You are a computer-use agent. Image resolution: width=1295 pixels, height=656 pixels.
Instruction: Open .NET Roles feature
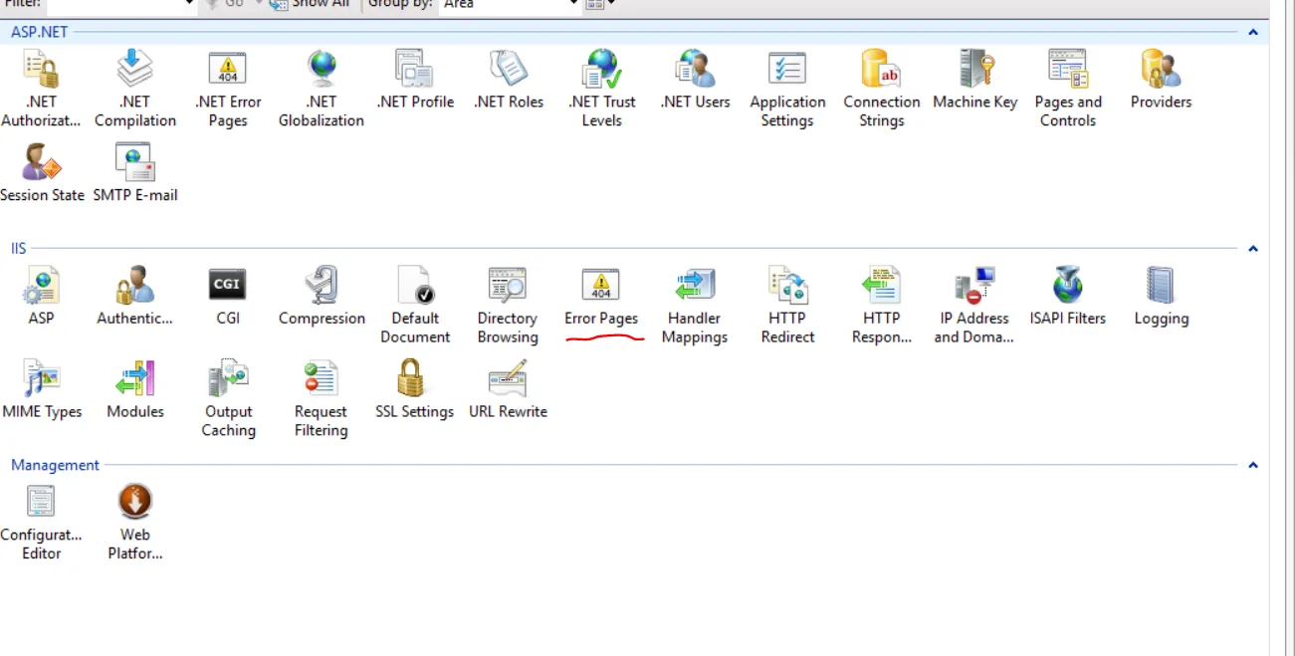[509, 80]
